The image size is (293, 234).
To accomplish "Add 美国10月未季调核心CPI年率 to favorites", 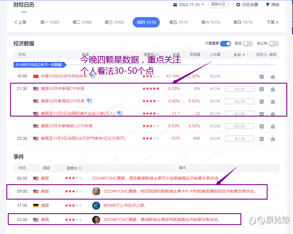I will click(x=262, y=126).
